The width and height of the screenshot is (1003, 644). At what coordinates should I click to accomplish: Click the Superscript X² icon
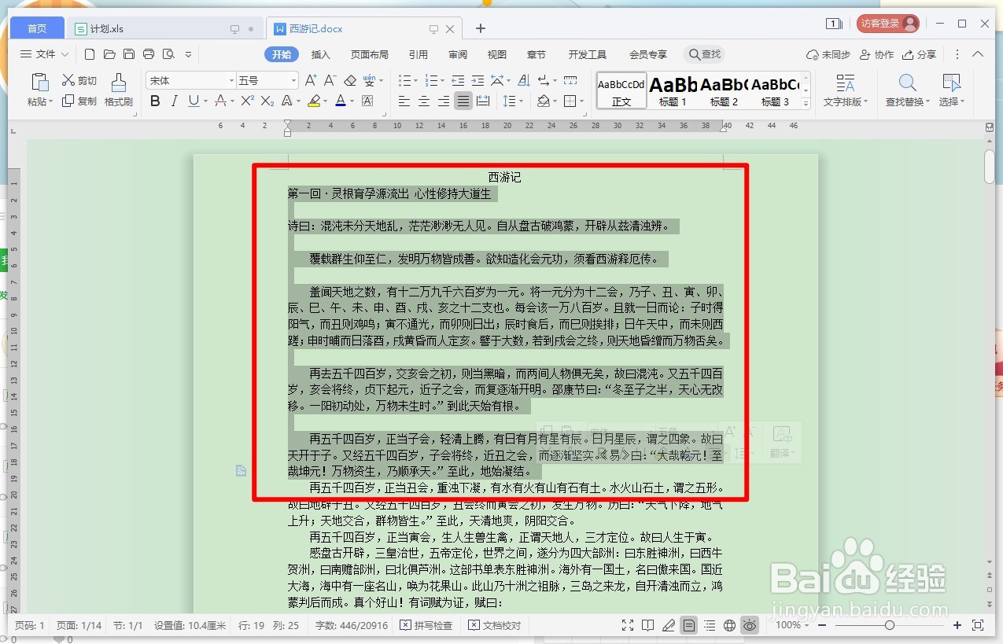click(x=247, y=101)
